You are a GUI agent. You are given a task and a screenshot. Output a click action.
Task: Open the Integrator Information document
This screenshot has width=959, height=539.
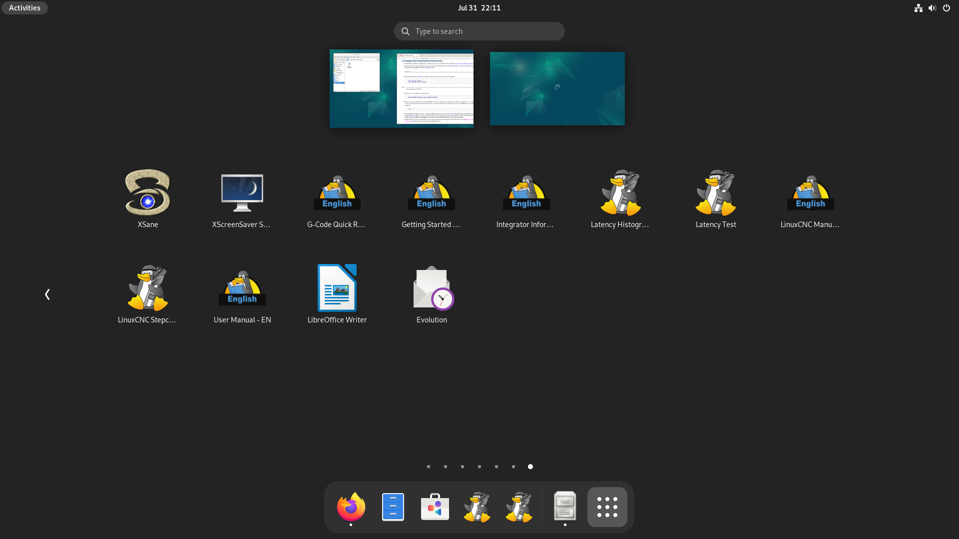pyautogui.click(x=526, y=199)
